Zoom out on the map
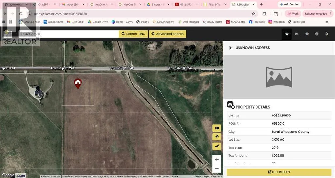Image resolution: width=335 pixels, height=178 pixels. pyautogui.click(x=217, y=169)
